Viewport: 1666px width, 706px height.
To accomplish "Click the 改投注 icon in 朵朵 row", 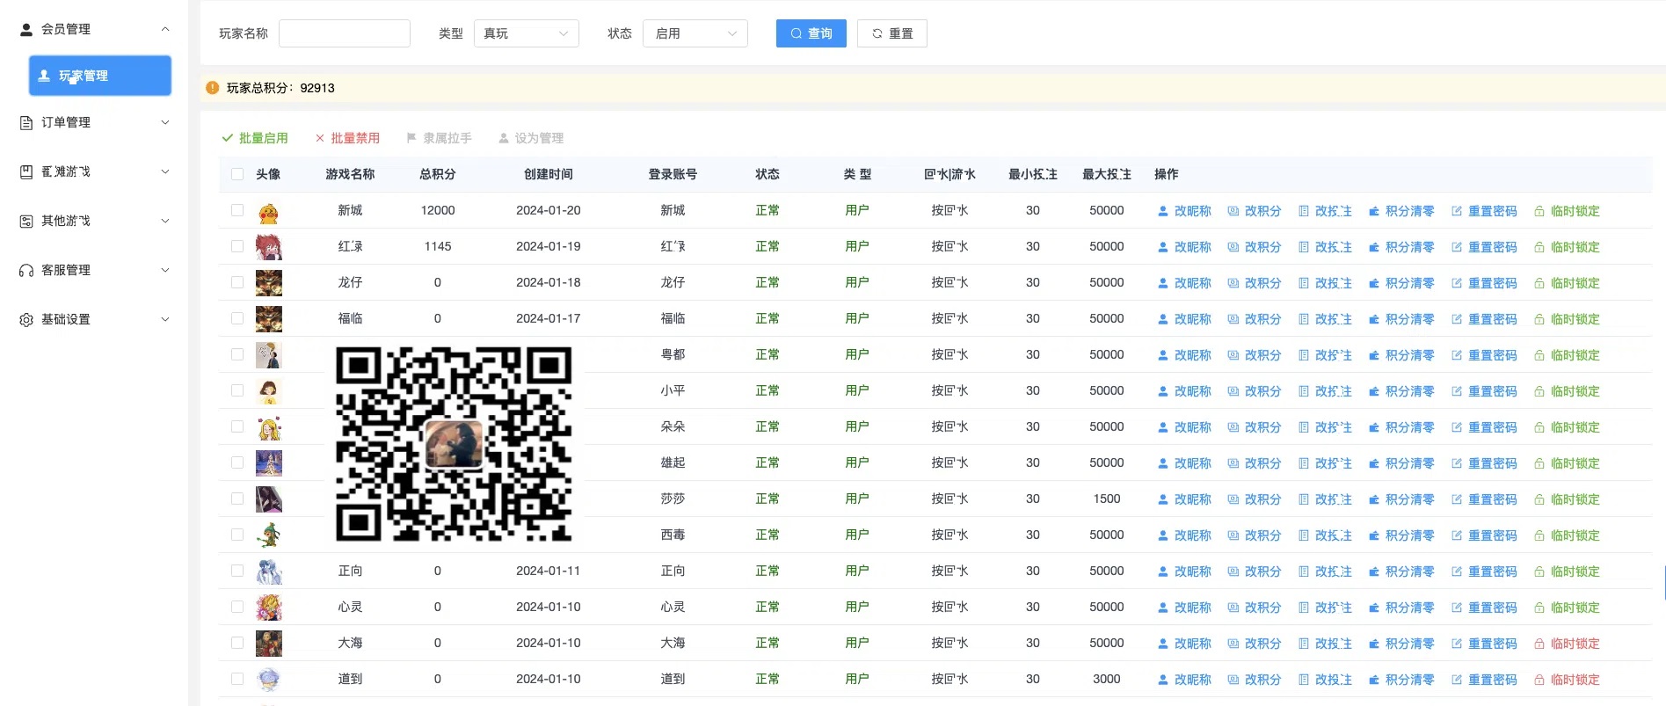I will coord(1304,427).
